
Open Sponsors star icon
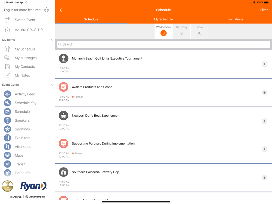[7, 129]
